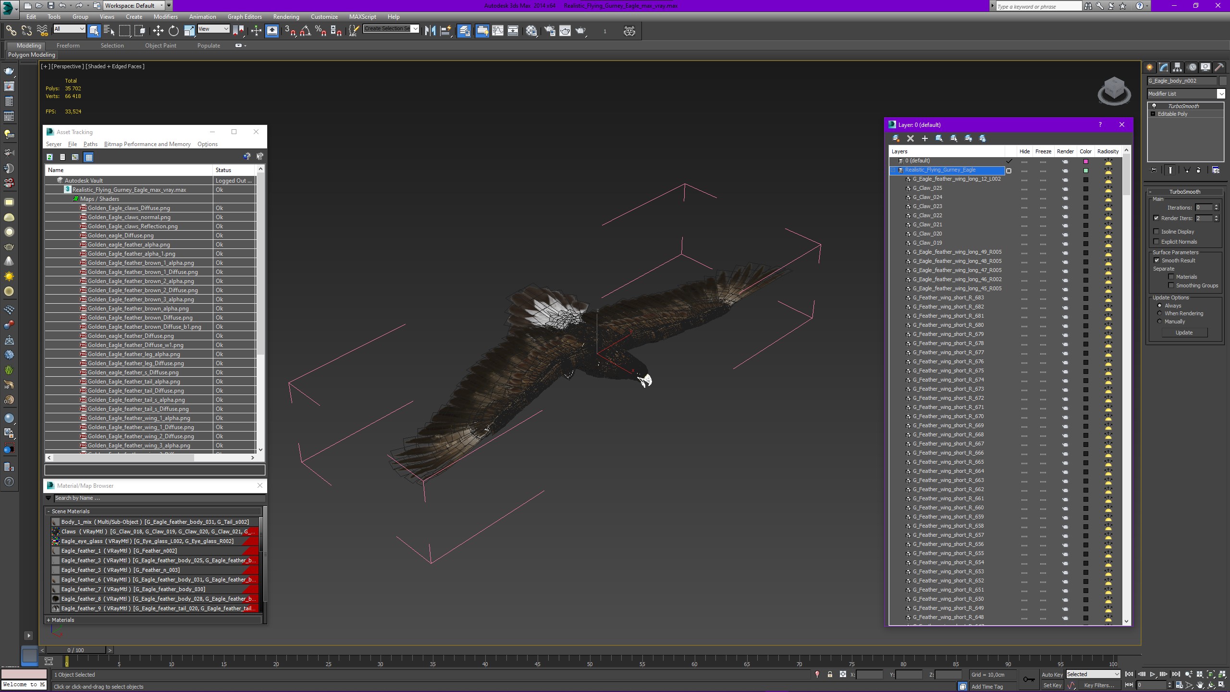
Task: Open the reference coordinate View dropdown
Action: coord(213,29)
